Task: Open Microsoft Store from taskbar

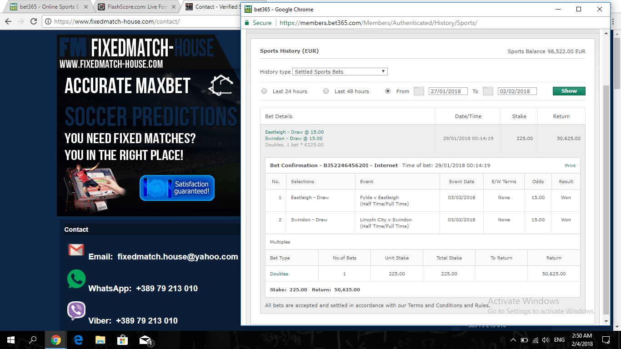Action: 122,340
